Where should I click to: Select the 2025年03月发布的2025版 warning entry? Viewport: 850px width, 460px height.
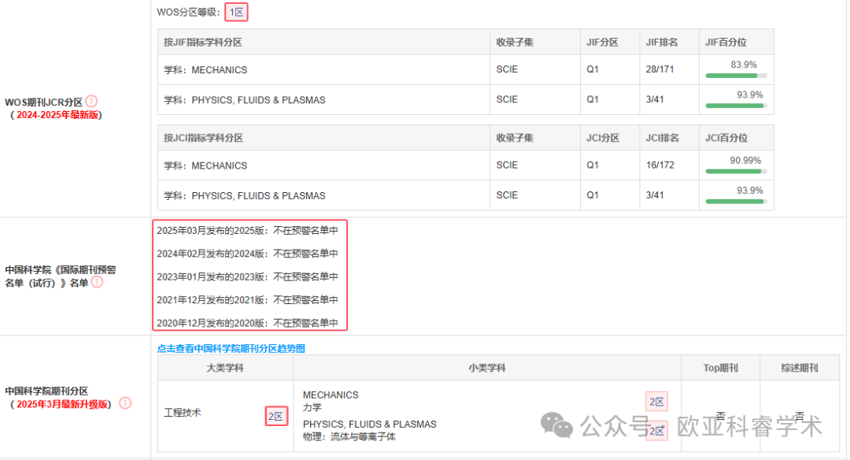tap(248, 231)
